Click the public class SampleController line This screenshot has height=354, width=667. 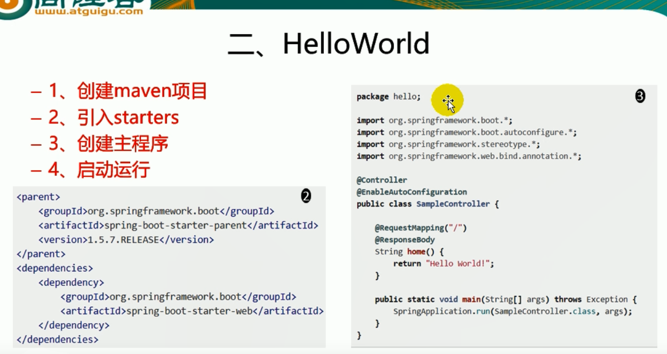[427, 204]
